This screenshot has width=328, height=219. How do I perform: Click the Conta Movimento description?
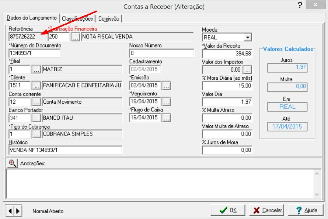click(82, 102)
